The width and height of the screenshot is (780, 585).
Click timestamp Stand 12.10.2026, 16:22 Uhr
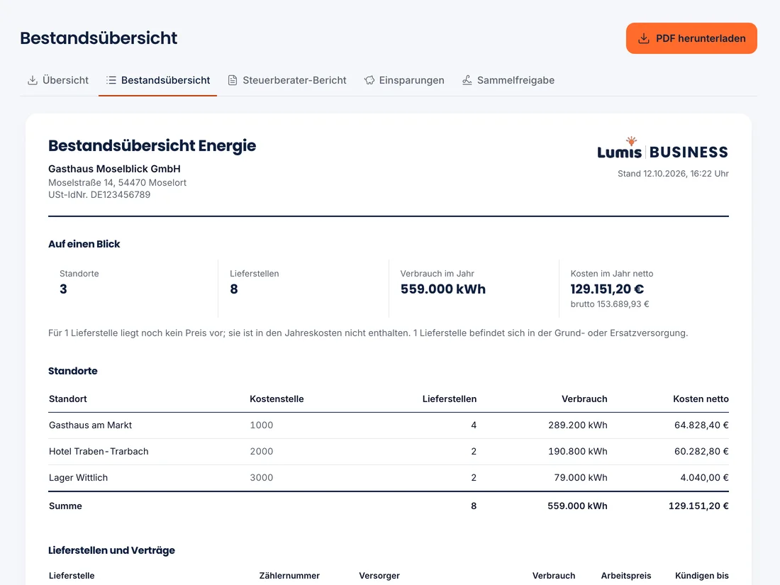673,174
